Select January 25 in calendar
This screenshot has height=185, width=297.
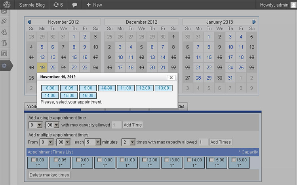[241, 67]
